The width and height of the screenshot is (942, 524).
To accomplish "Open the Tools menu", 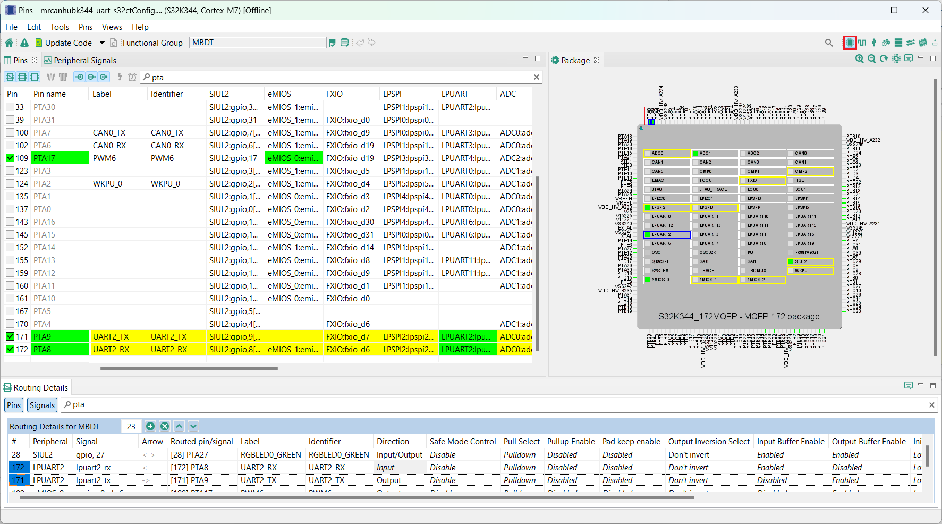I will point(60,27).
